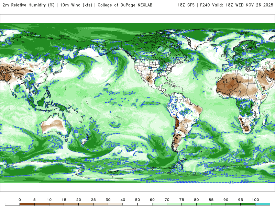Click the legend value '95'

[241, 200]
